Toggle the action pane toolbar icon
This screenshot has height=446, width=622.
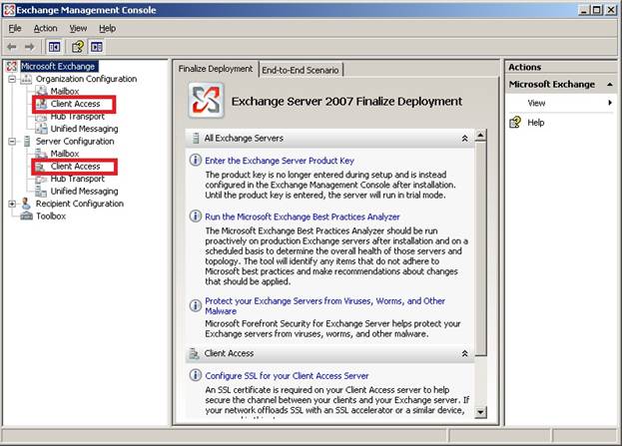[97, 47]
